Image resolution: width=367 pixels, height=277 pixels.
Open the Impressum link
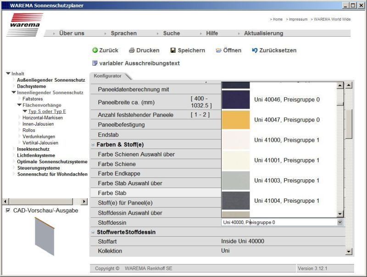click(x=298, y=19)
